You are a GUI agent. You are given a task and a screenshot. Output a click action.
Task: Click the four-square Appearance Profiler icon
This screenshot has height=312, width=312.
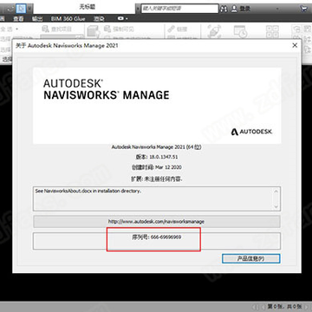[x=272, y=31]
